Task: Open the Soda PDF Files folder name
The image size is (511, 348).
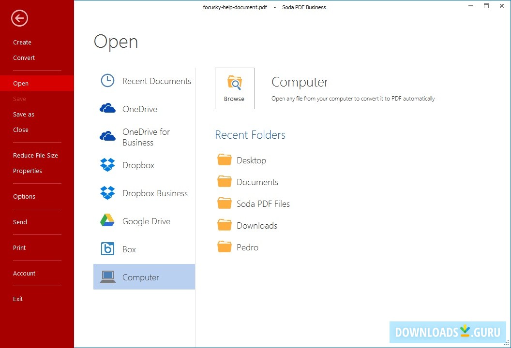Action: [x=263, y=204]
